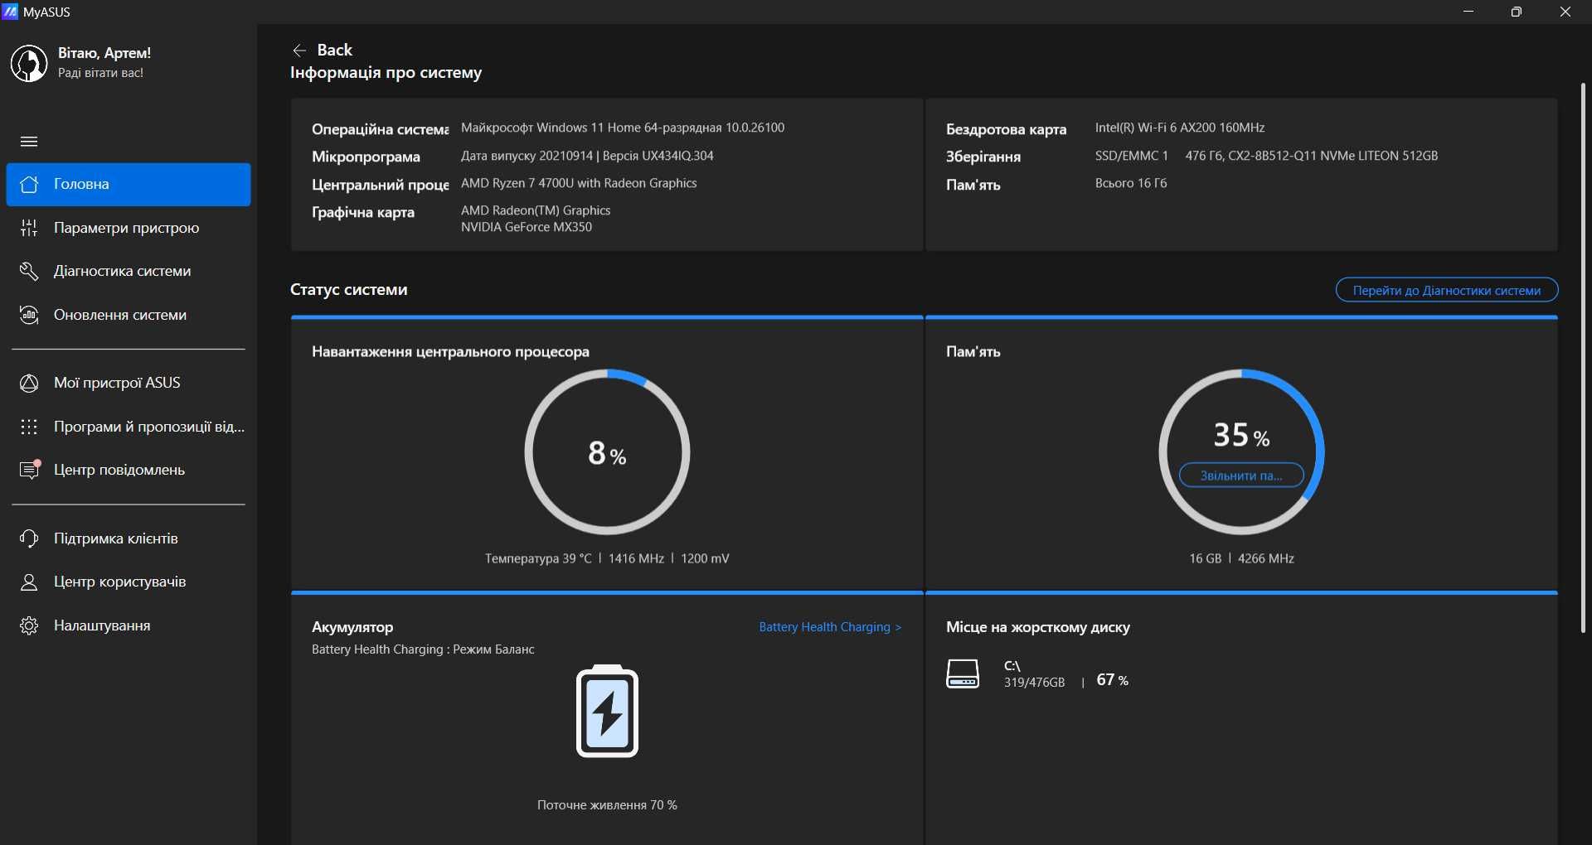
Task: Click the update icon for Оновлення системи
Action: (x=29, y=315)
